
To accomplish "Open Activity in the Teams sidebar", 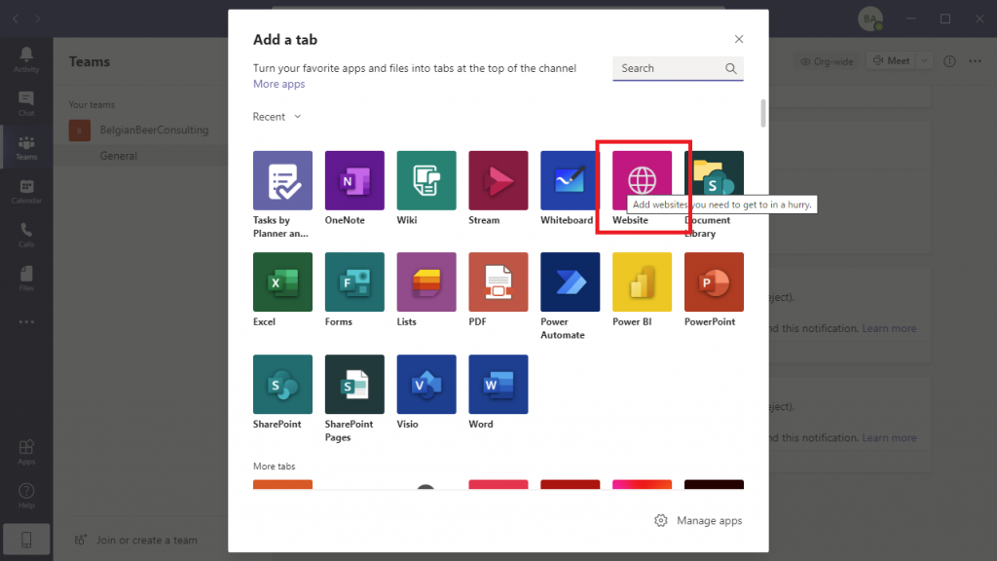I will point(26,59).
